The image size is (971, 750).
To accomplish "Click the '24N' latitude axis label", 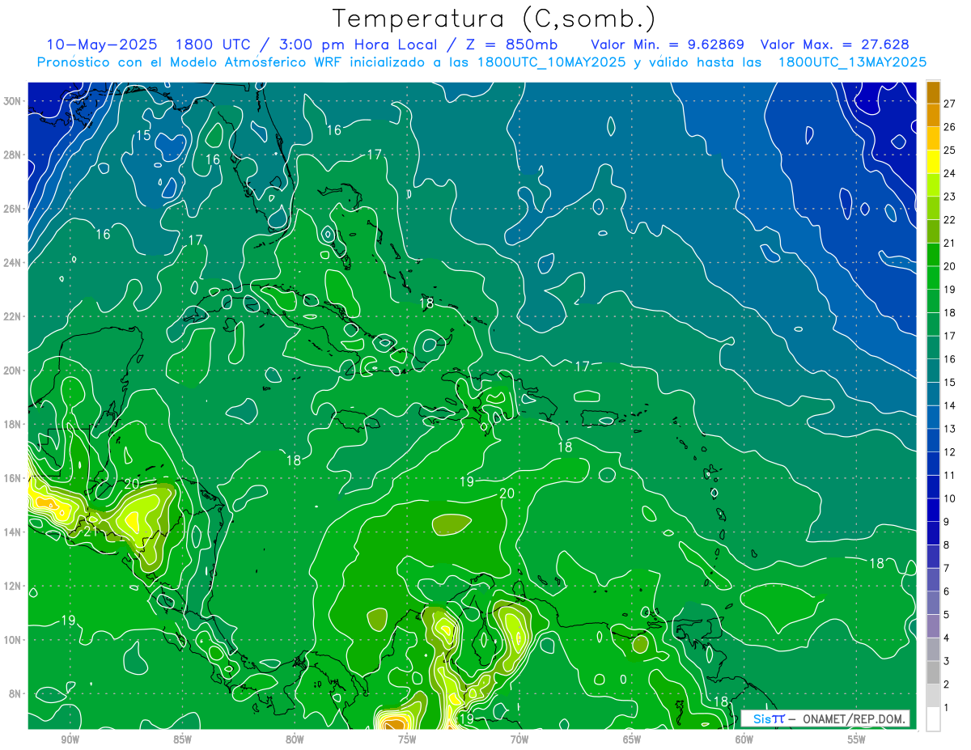I will 11,263.
